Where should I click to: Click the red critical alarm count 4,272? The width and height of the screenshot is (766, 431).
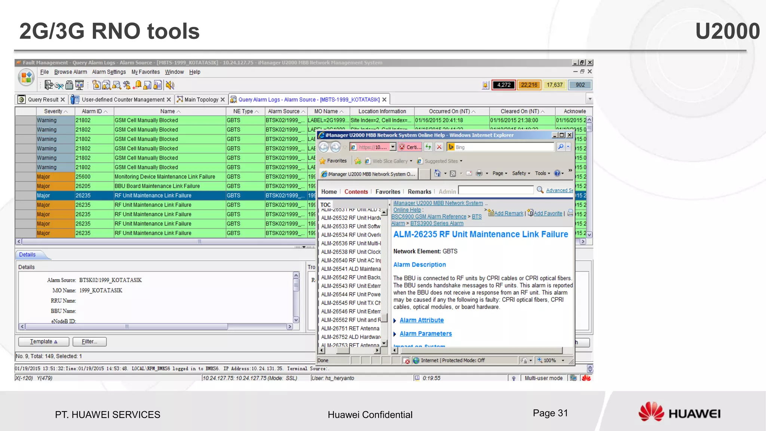pos(503,85)
